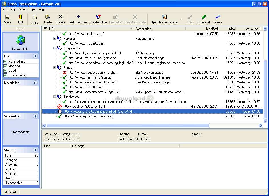Click the Add new link icon
The height and width of the screenshot is (196, 269).
click(79, 17)
